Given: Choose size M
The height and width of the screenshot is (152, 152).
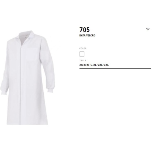Looking at the screenshot, I should pyautogui.click(x=88, y=65).
